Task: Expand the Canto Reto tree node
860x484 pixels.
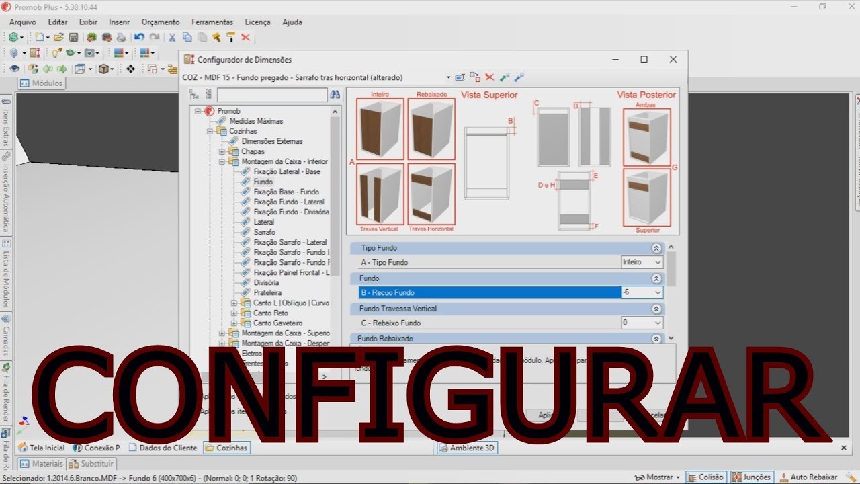Action: (x=234, y=313)
